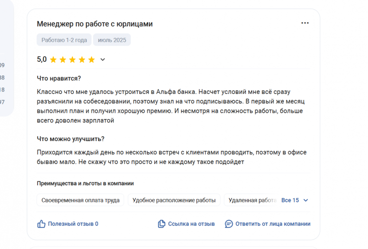Screen dimensions: 368x249
Task: Click review title 'Менеджер по работе с юрлицами'
Action: (94, 24)
